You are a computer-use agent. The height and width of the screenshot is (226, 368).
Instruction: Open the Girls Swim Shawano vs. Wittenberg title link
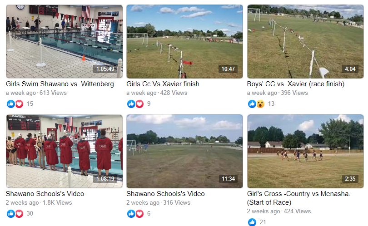(x=60, y=84)
